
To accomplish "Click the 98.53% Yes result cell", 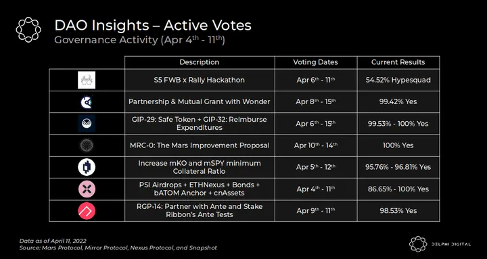I will coord(398,210).
